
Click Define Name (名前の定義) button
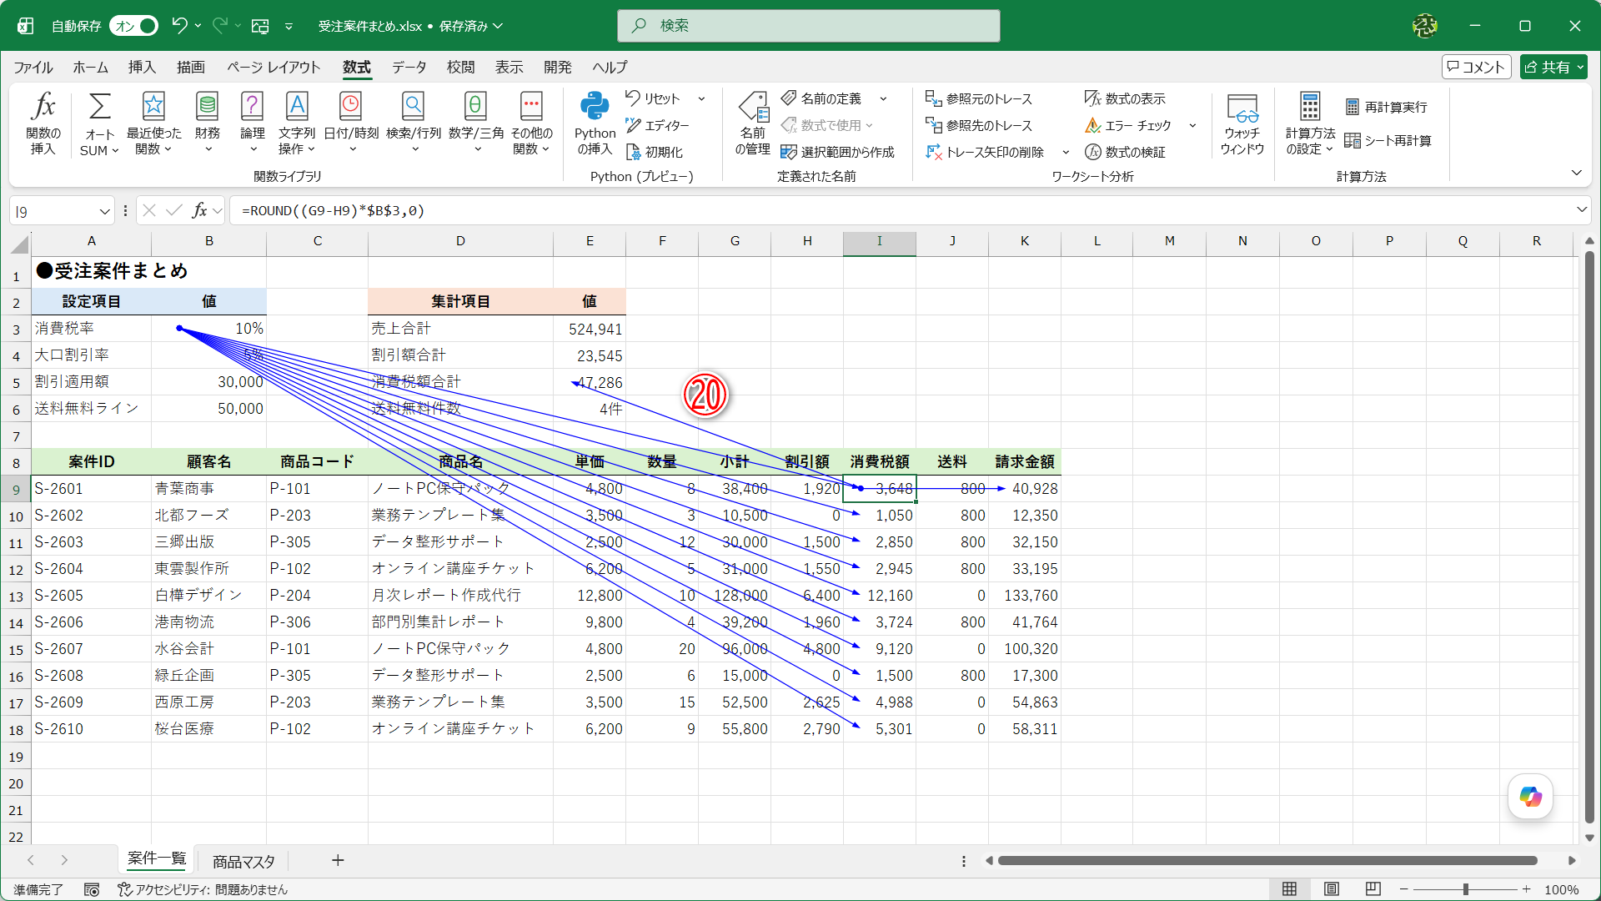tap(821, 98)
